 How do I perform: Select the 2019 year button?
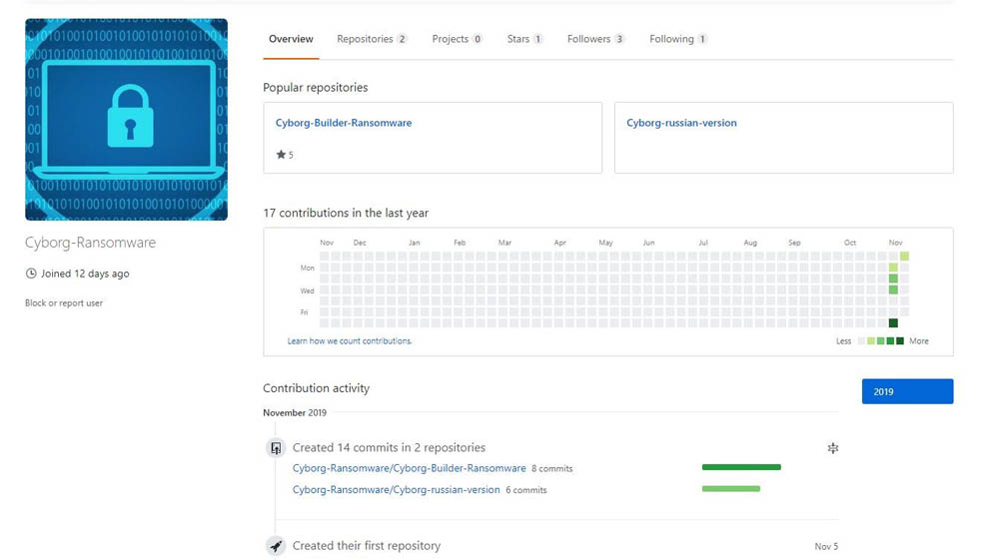[907, 391]
